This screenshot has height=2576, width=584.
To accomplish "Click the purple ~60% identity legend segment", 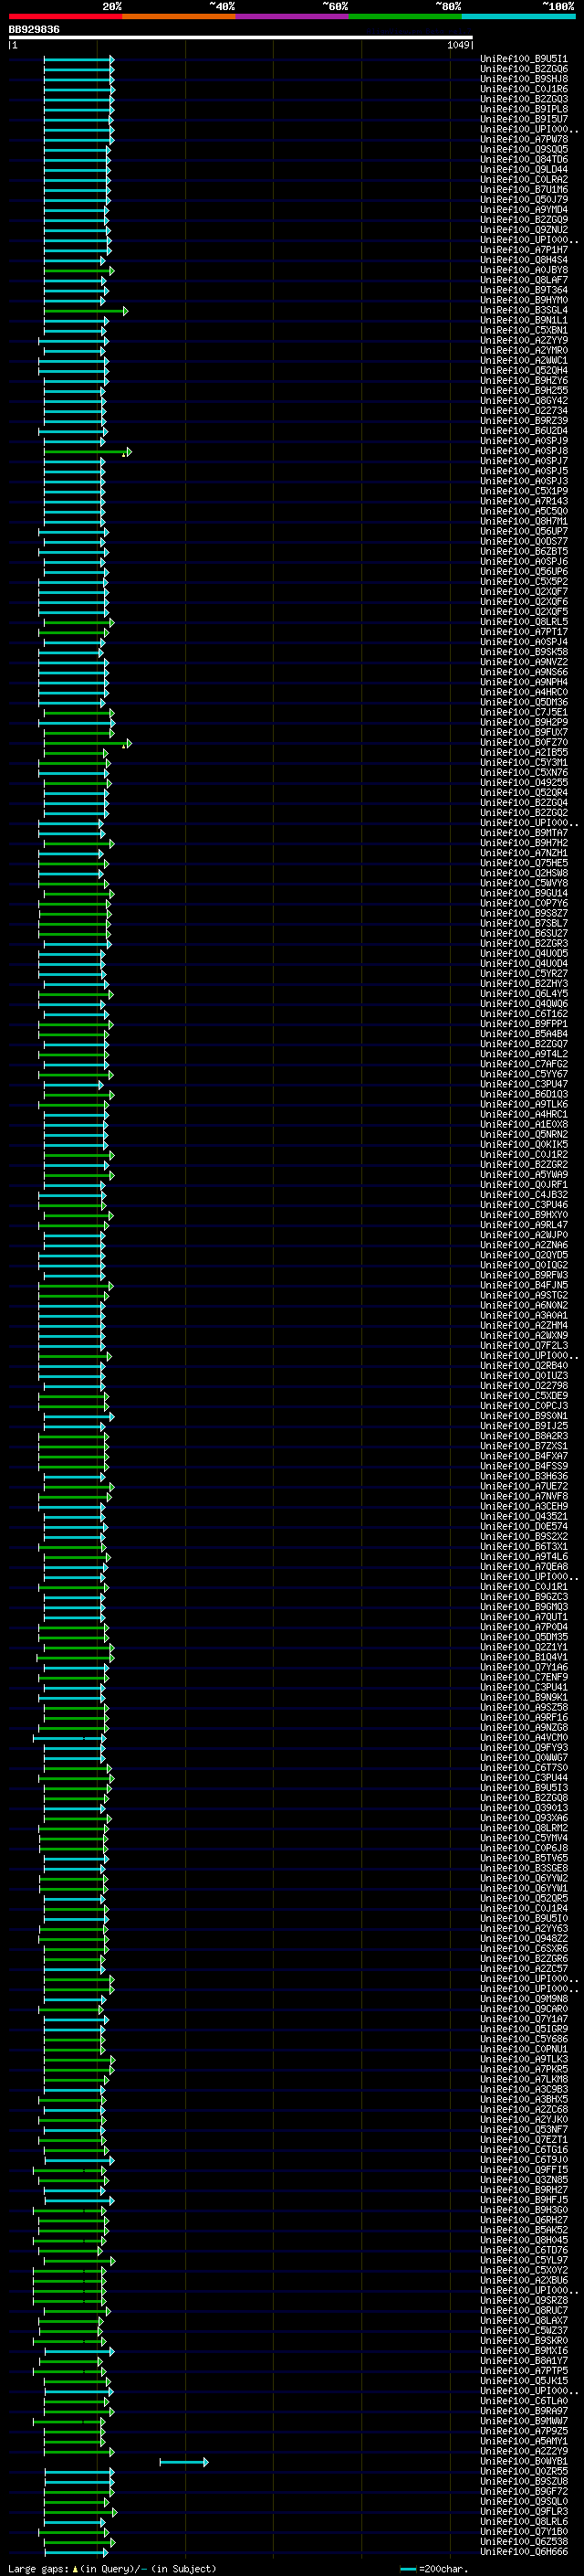I will pyautogui.click(x=293, y=16).
